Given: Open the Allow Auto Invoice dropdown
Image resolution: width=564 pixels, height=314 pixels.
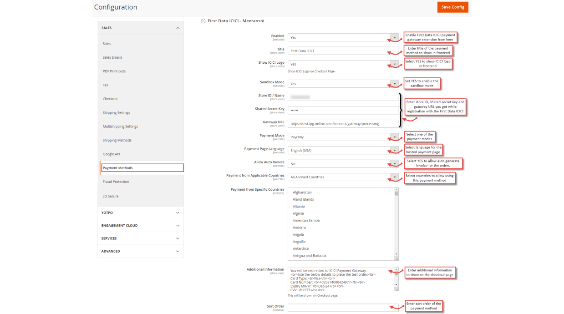Looking at the screenshot, I should pyautogui.click(x=343, y=163).
